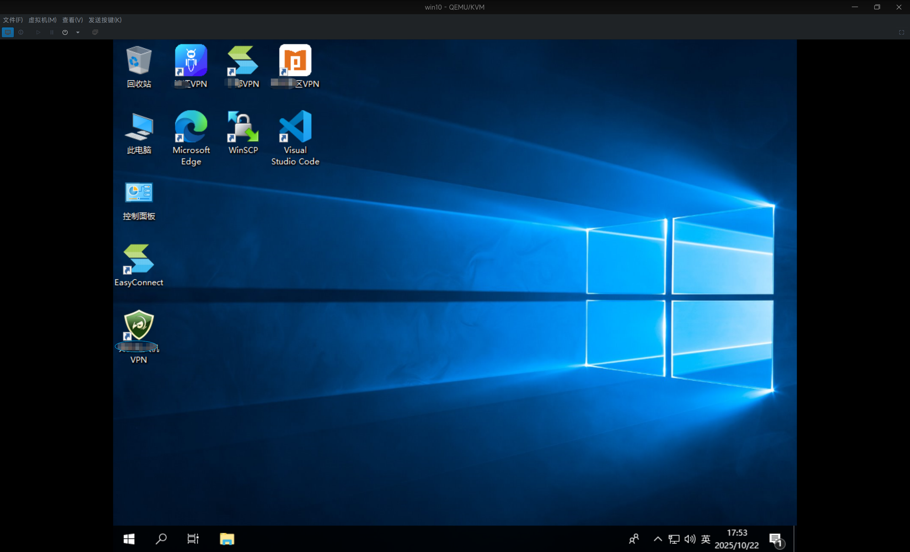Select the green shield VPN shortcut
Screen dimensions: 910x552
tap(139, 336)
